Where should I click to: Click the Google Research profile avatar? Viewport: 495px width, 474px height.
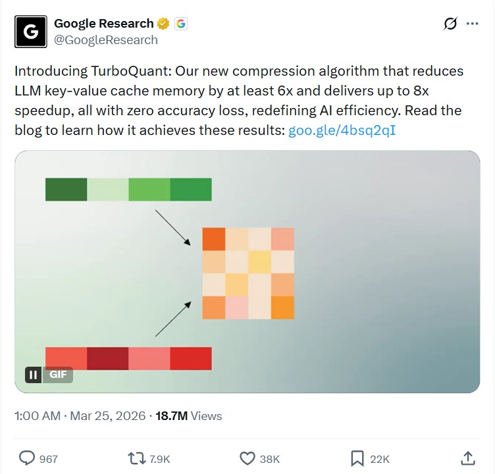point(31,31)
